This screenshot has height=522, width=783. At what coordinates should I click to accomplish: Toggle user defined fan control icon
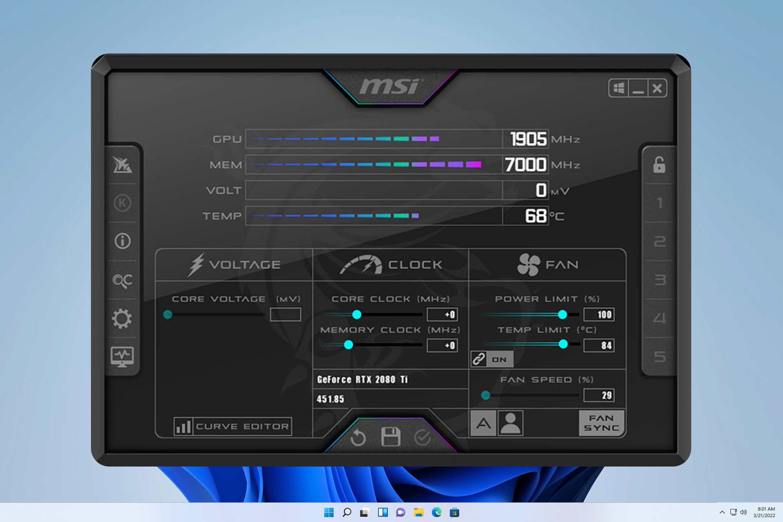coord(511,423)
